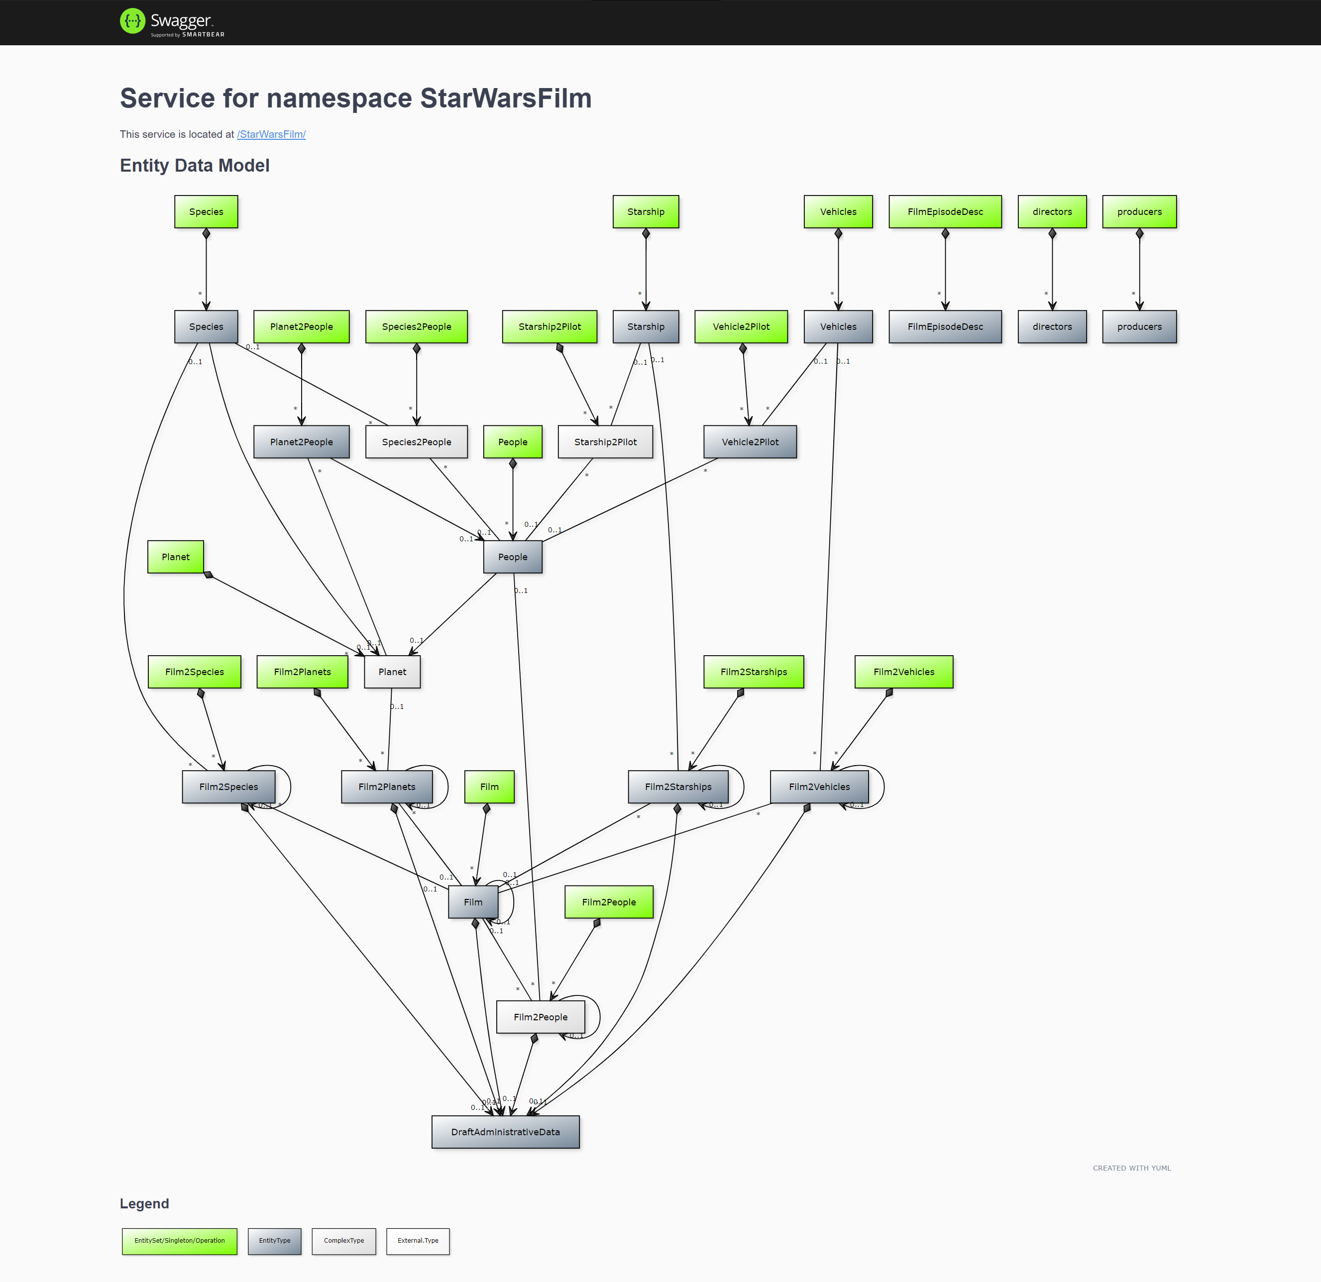The image size is (1321, 1282).
Task: Open the /StarWarsFilm/ service link
Action: tap(271, 134)
